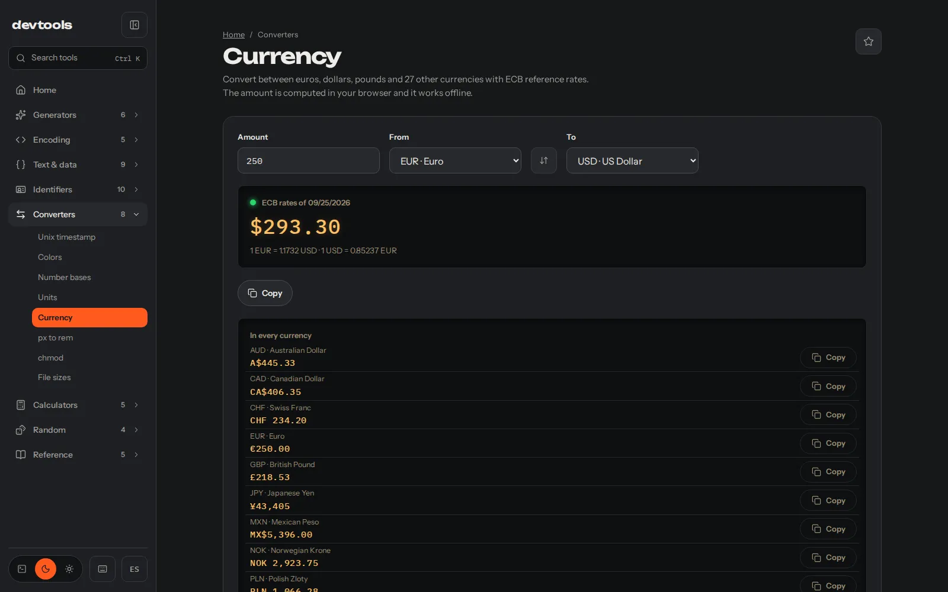
Task: Expand the Random category
Action: tap(78, 430)
